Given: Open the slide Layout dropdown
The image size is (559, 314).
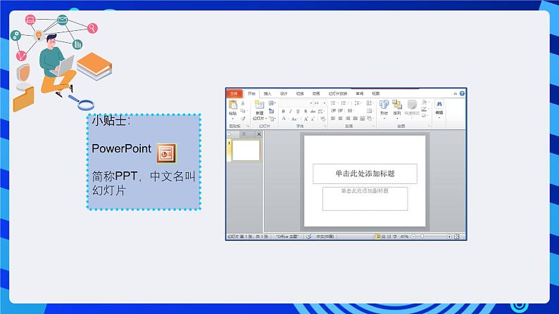Looking at the screenshot, I should tap(272, 103).
